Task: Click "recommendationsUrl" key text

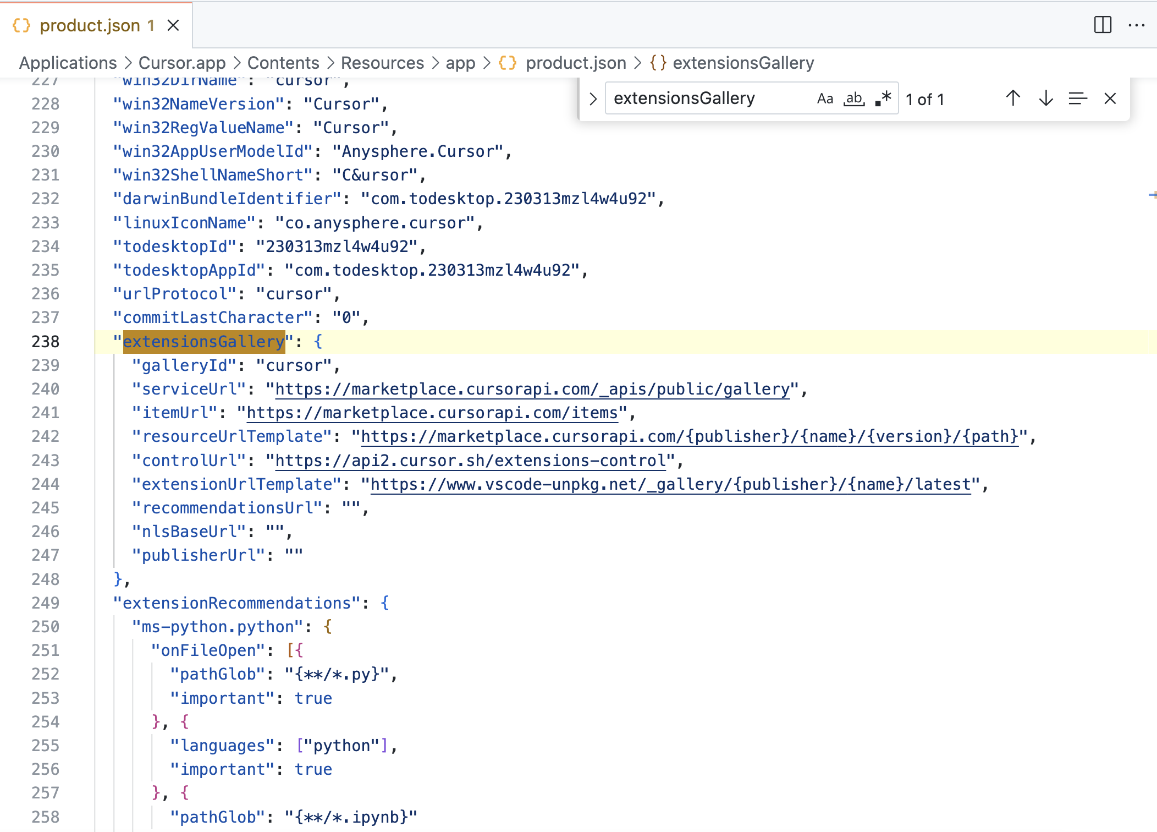Action: [228, 508]
